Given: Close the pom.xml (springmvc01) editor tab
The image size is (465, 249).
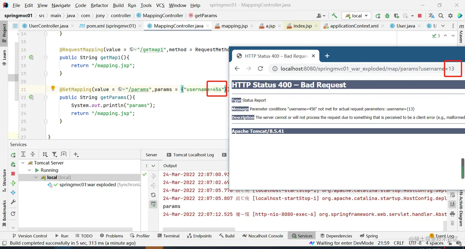Looking at the screenshot, I should click(140, 26).
